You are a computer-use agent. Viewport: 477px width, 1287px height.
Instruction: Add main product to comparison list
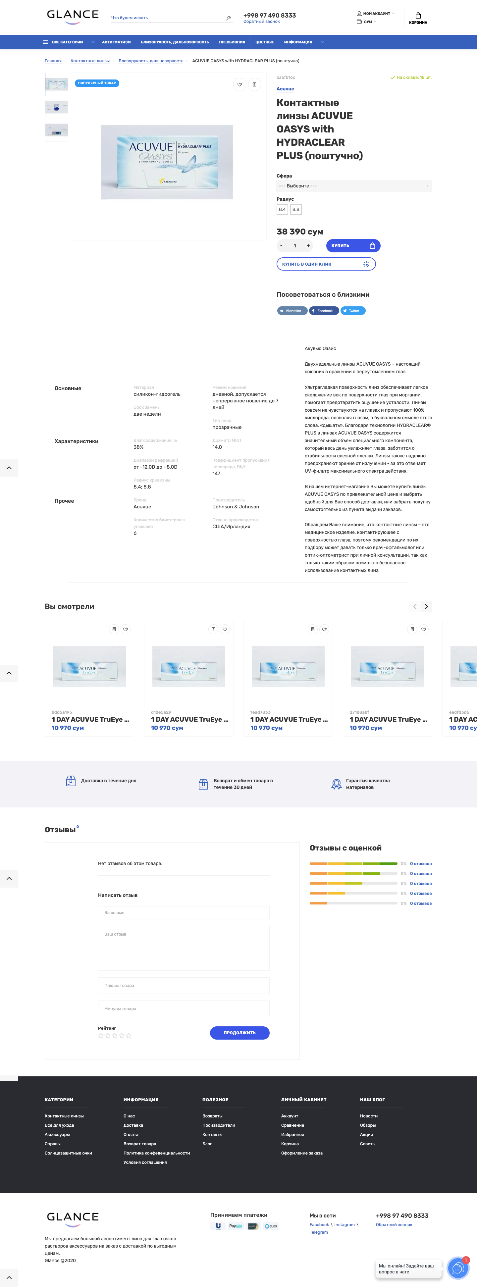pos(254,84)
